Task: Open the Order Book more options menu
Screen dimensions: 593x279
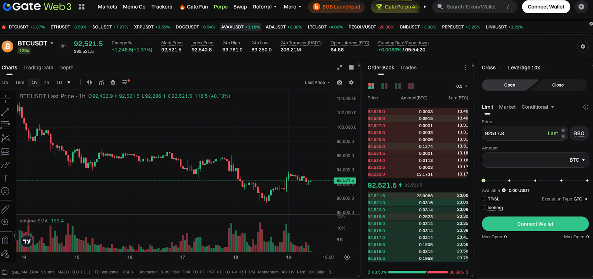Action: pyautogui.click(x=465, y=67)
